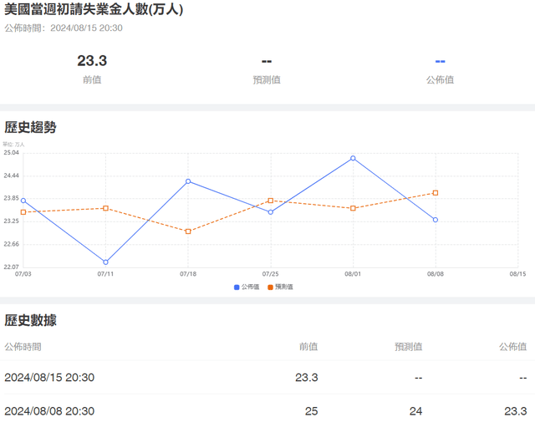Click the 歷史趨勢 section heading
The width and height of the screenshot is (535, 422).
[30, 128]
